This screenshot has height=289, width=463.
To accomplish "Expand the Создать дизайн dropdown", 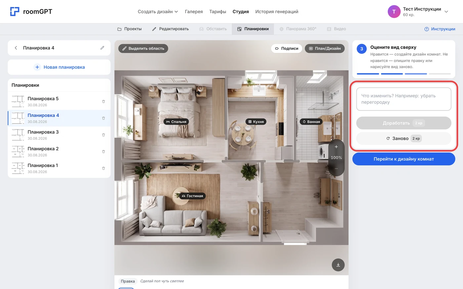I will 158,12.
